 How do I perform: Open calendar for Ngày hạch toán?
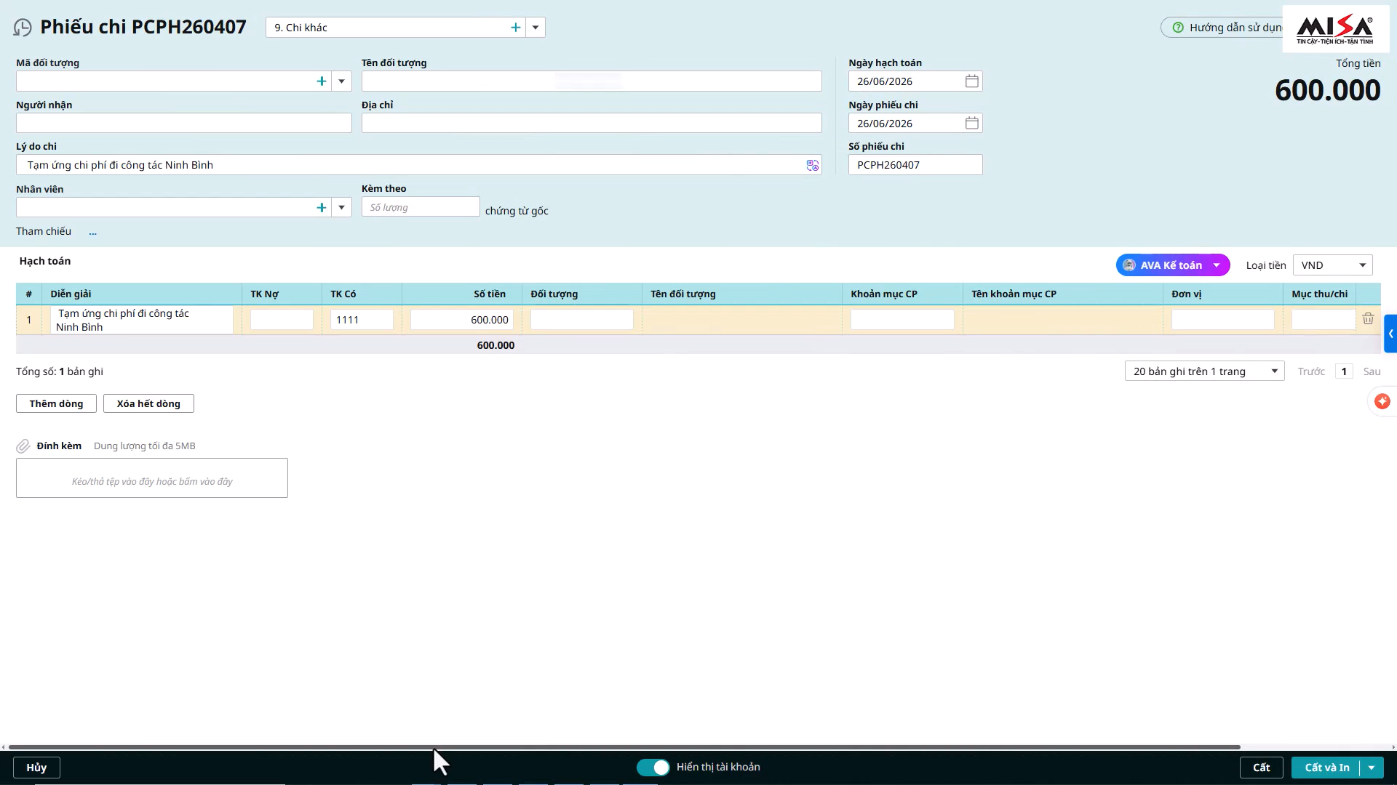[x=971, y=81]
